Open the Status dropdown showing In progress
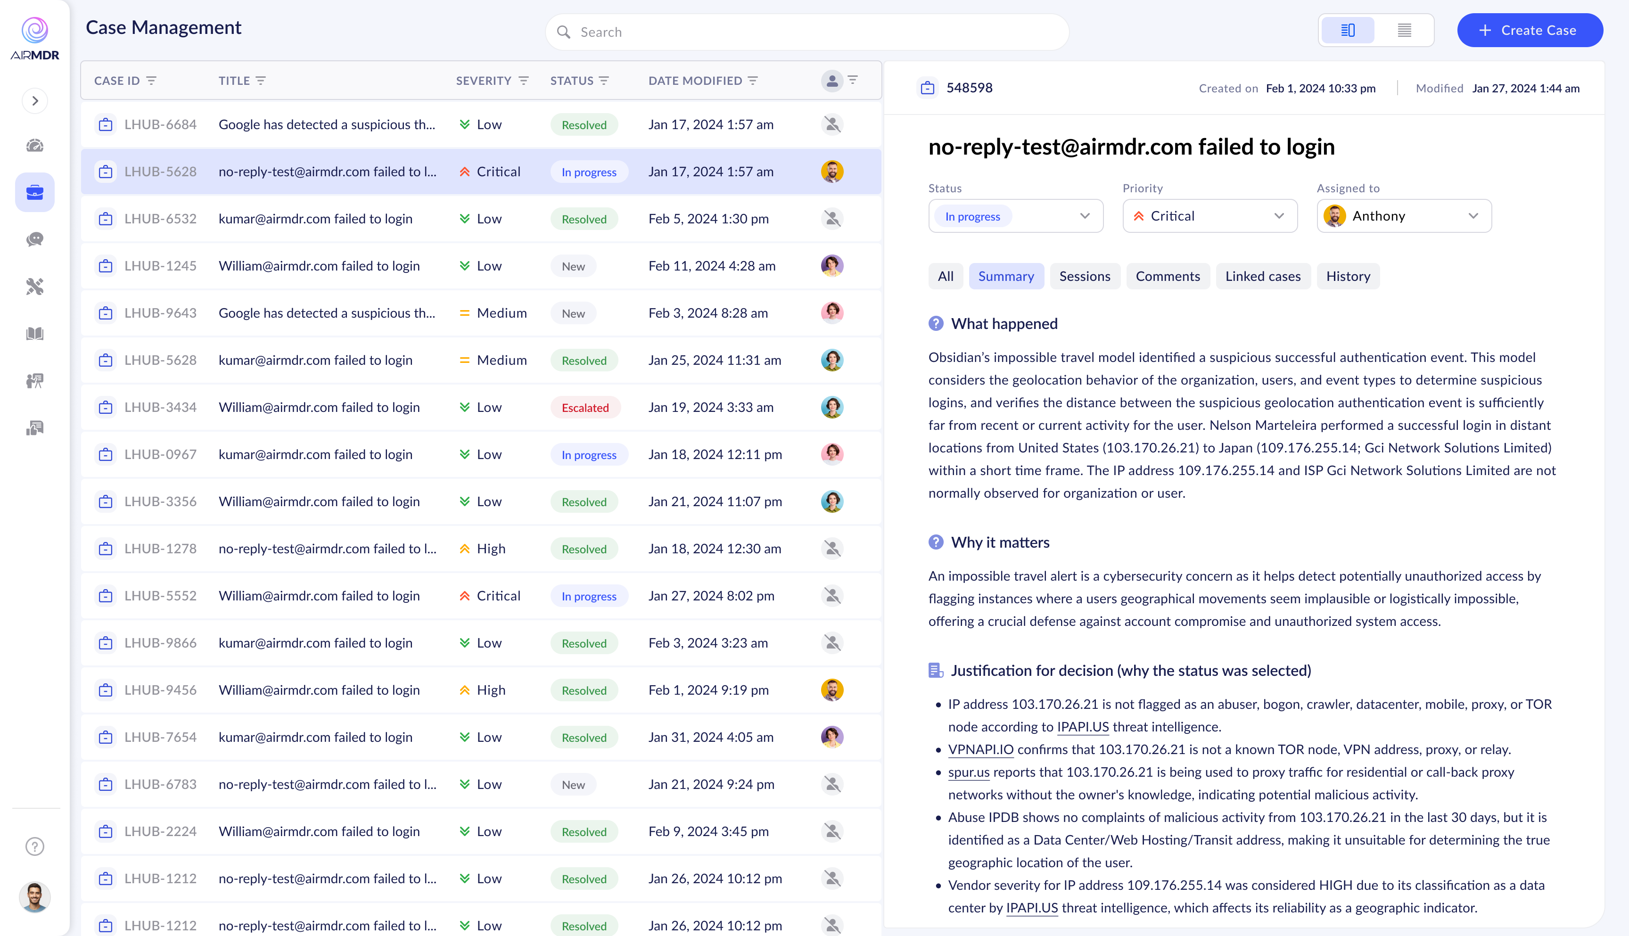The width and height of the screenshot is (1629, 936). (1016, 216)
